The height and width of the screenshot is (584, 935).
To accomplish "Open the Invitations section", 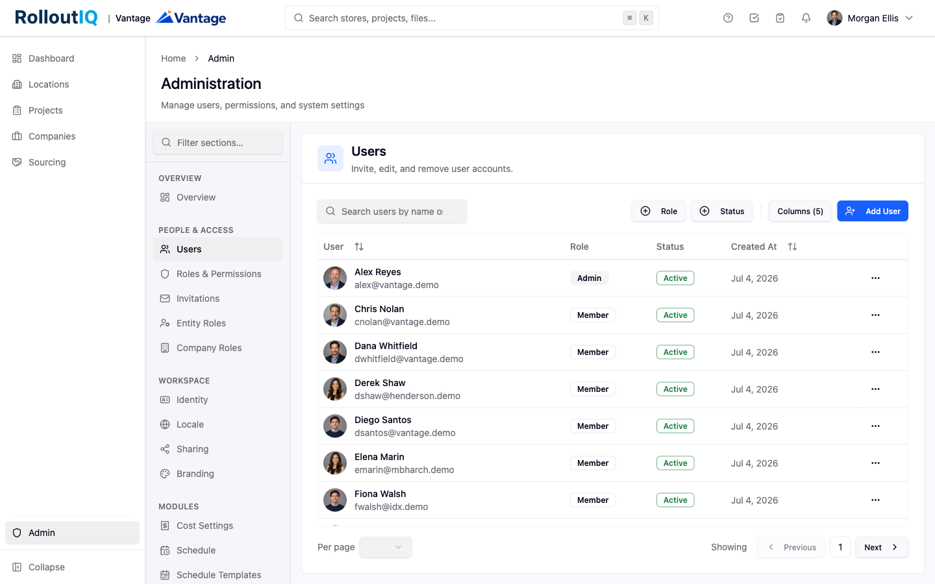I will pos(218,298).
